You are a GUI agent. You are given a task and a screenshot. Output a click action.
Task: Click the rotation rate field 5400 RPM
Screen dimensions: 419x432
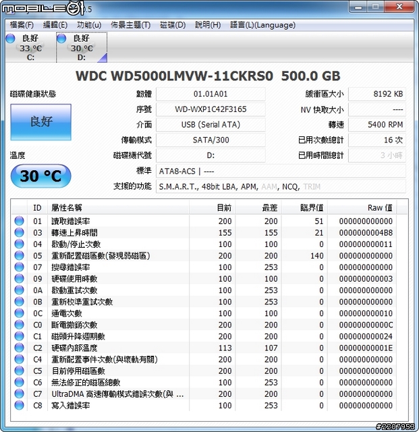(x=377, y=125)
